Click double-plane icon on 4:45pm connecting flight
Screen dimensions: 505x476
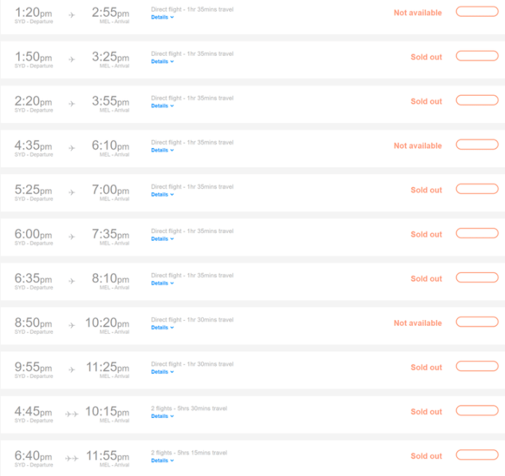tap(72, 414)
